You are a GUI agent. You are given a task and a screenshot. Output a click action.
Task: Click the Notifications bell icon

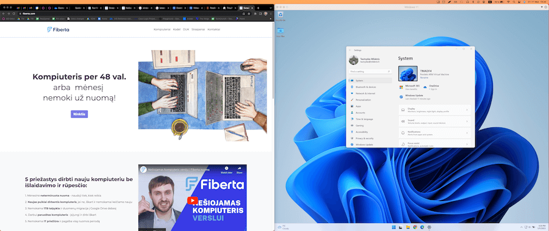click(403, 133)
